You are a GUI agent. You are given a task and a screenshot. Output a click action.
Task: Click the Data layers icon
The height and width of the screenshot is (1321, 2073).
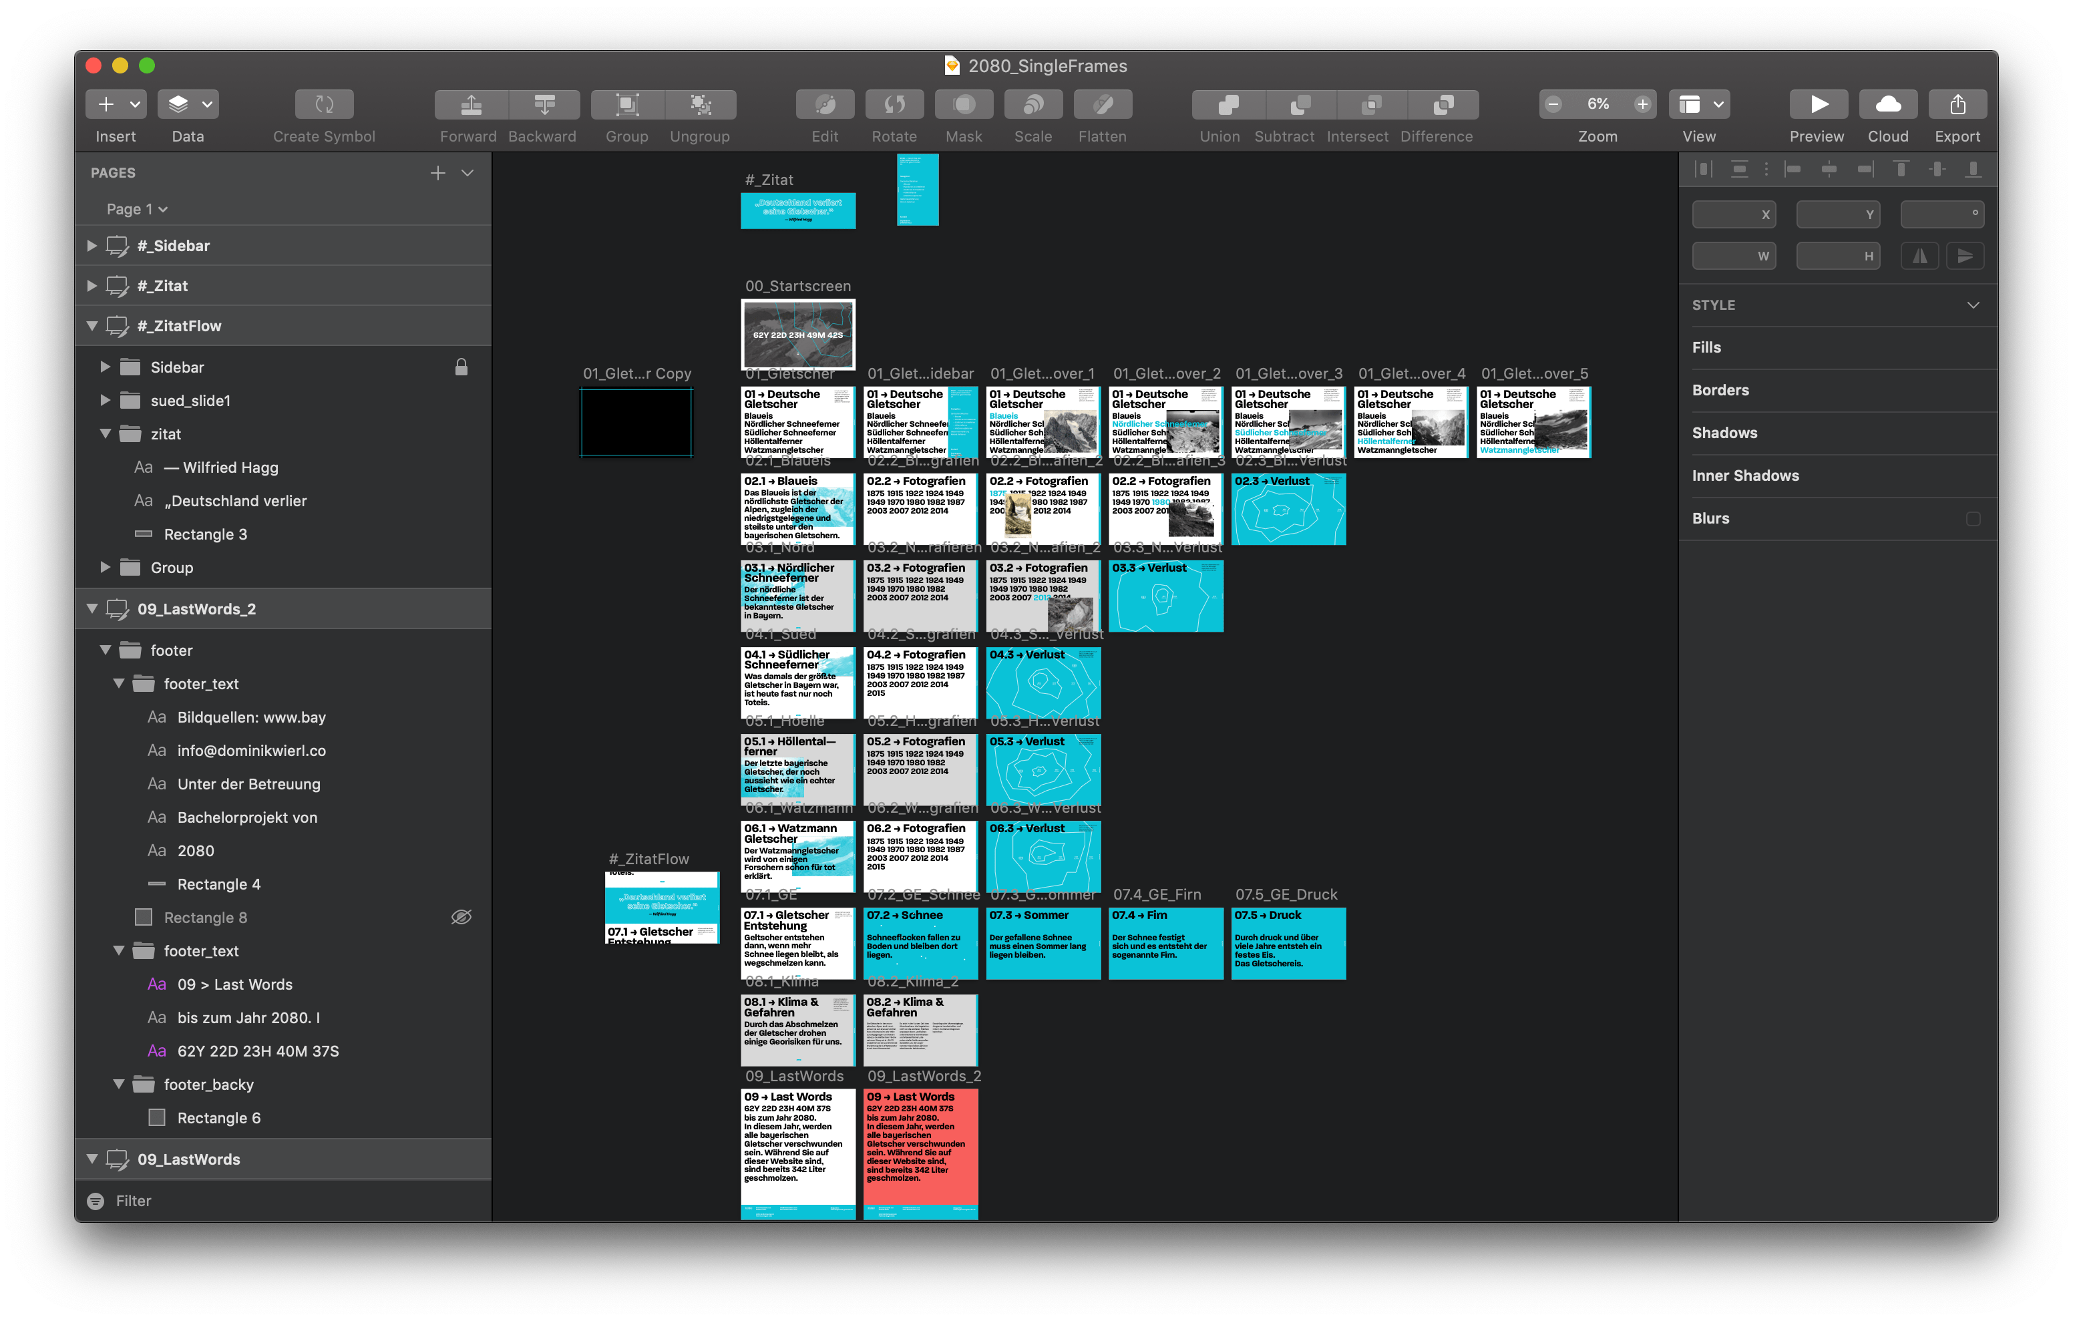(x=178, y=104)
